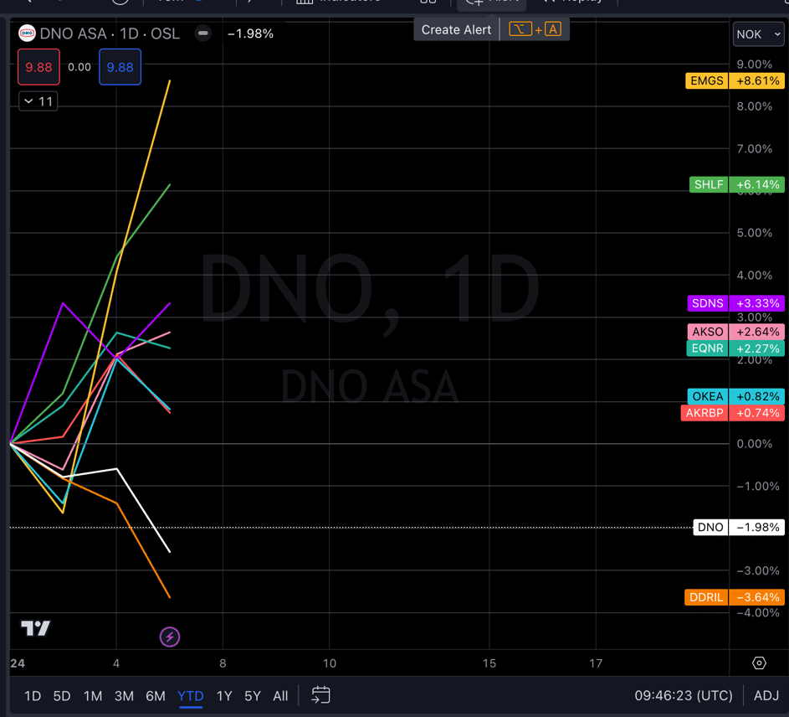This screenshot has width=789, height=717.
Task: Click the 9.00% tick on the price scale
Action: click(755, 64)
